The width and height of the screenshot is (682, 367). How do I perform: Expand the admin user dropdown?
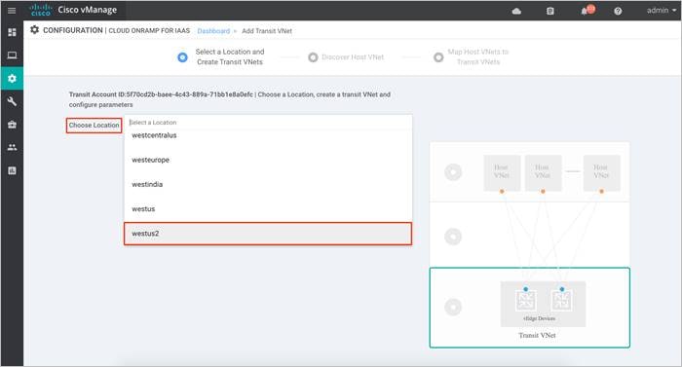click(662, 11)
